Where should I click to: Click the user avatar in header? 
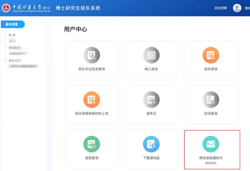(237, 8)
